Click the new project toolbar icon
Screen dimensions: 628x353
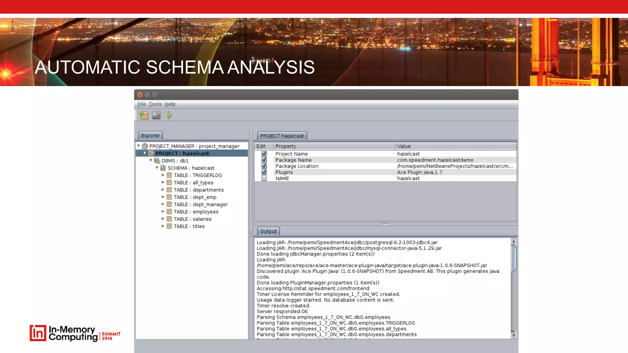[144, 115]
